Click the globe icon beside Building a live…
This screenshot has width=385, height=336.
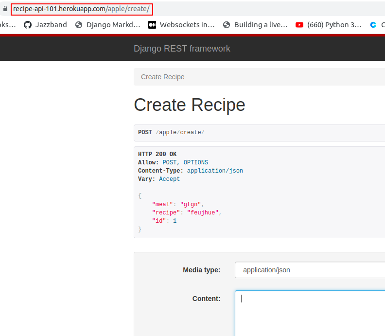tap(227, 25)
